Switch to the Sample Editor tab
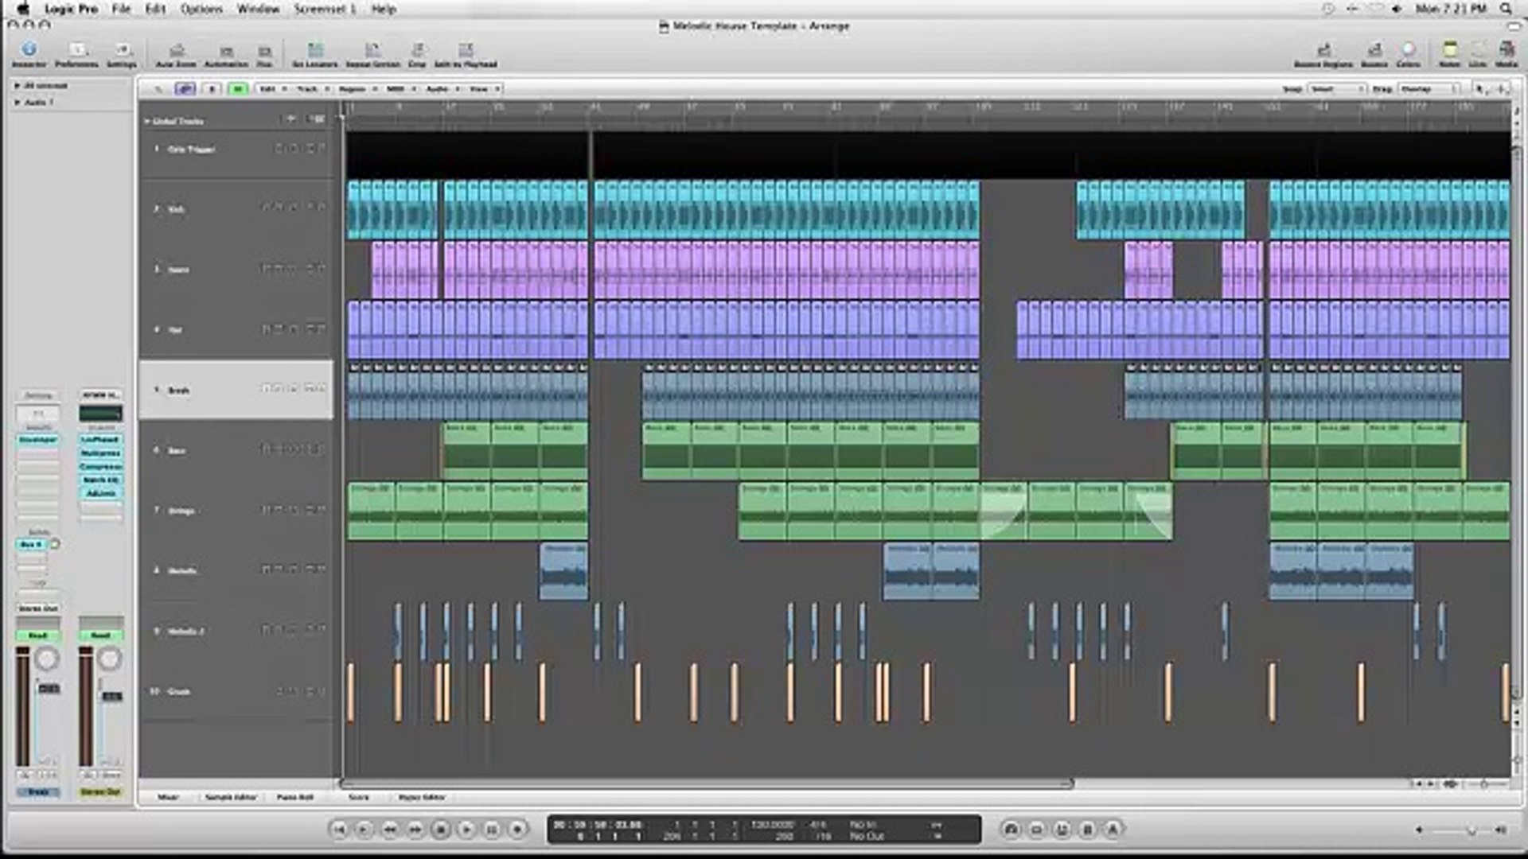Viewport: 1528px width, 859px height. pos(231,797)
